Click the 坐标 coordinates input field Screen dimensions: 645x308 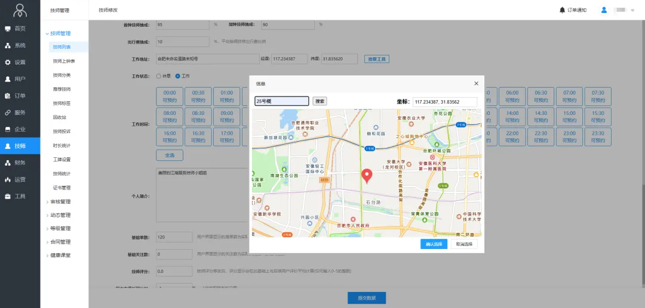pyautogui.click(x=445, y=102)
